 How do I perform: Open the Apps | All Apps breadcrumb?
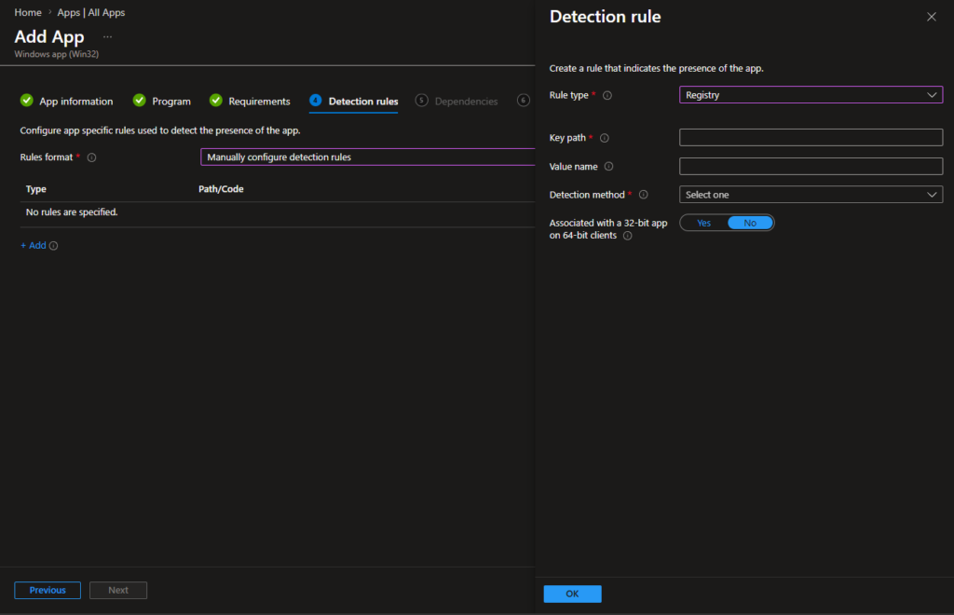(x=91, y=13)
